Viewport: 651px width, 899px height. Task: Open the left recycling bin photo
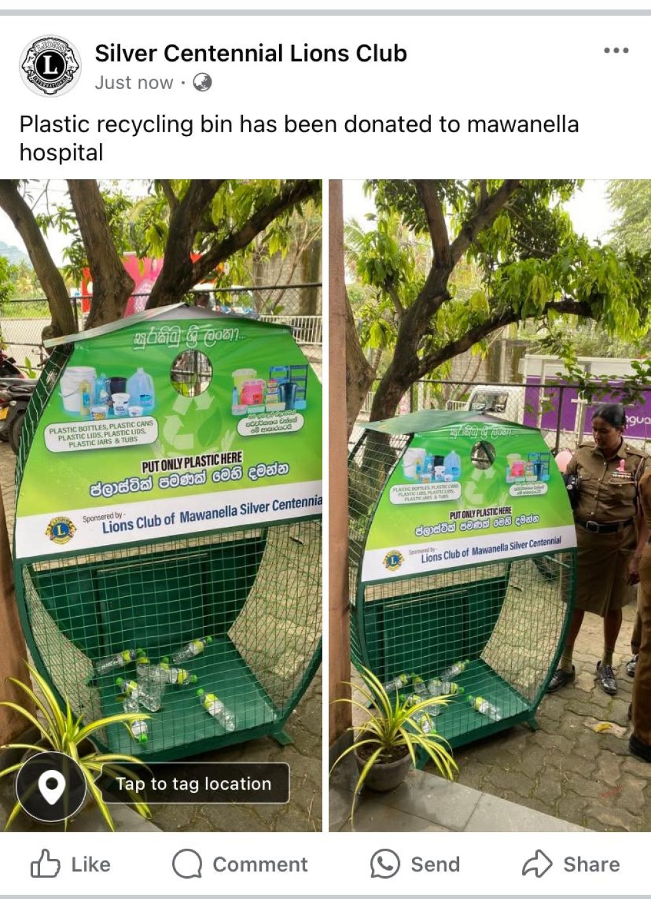pos(161,505)
